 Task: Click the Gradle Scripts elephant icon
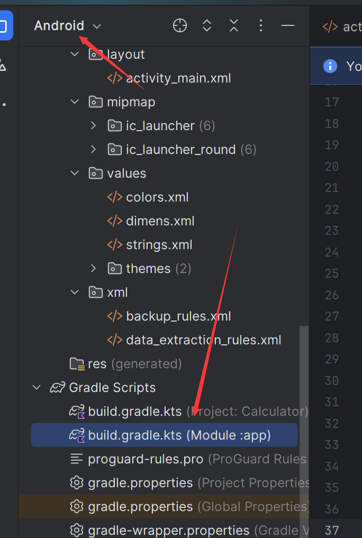click(57, 388)
